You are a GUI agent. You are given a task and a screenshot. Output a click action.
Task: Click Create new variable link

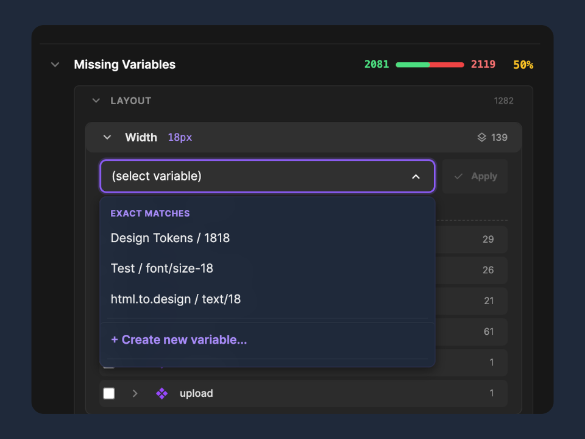(x=179, y=340)
